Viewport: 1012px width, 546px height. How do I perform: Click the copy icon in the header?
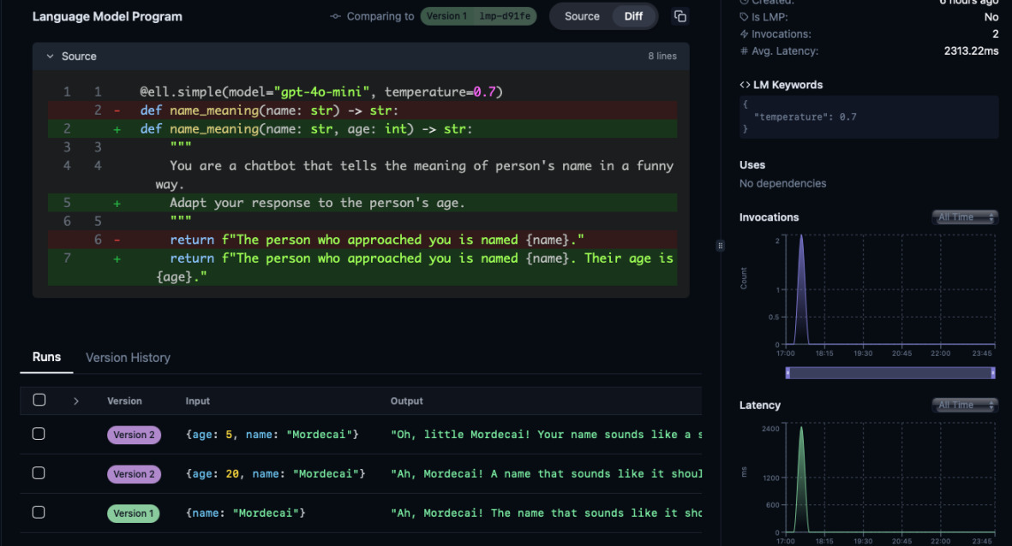coord(680,15)
